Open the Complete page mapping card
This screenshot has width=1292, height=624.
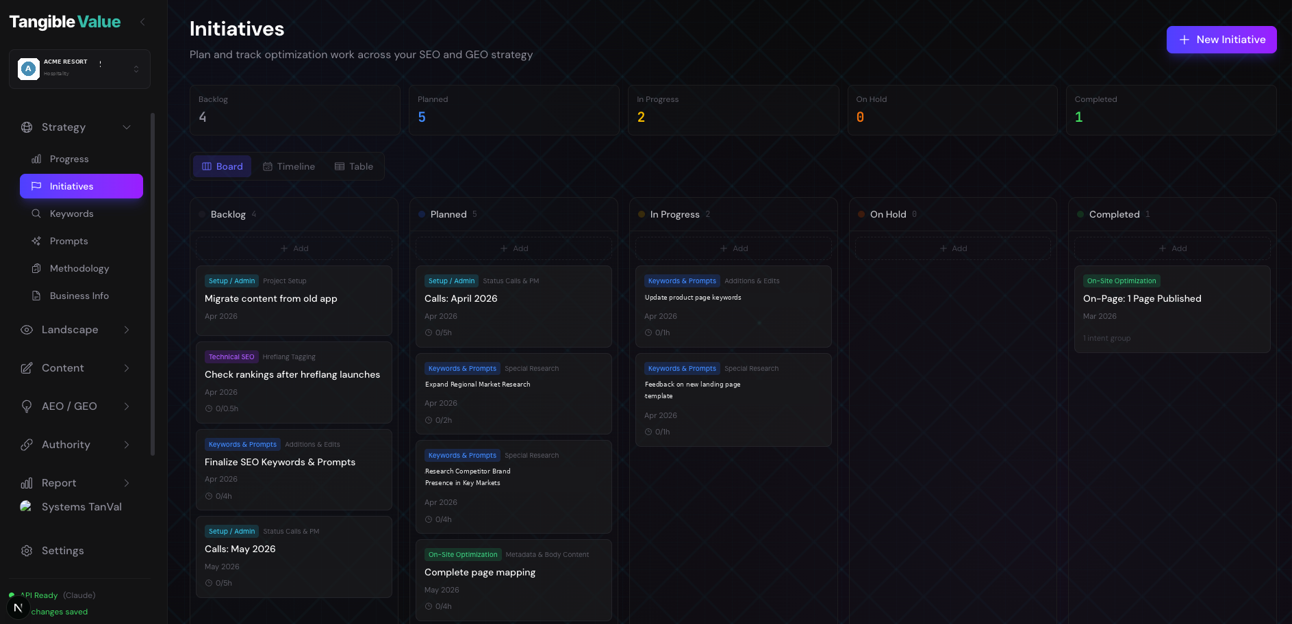point(514,580)
